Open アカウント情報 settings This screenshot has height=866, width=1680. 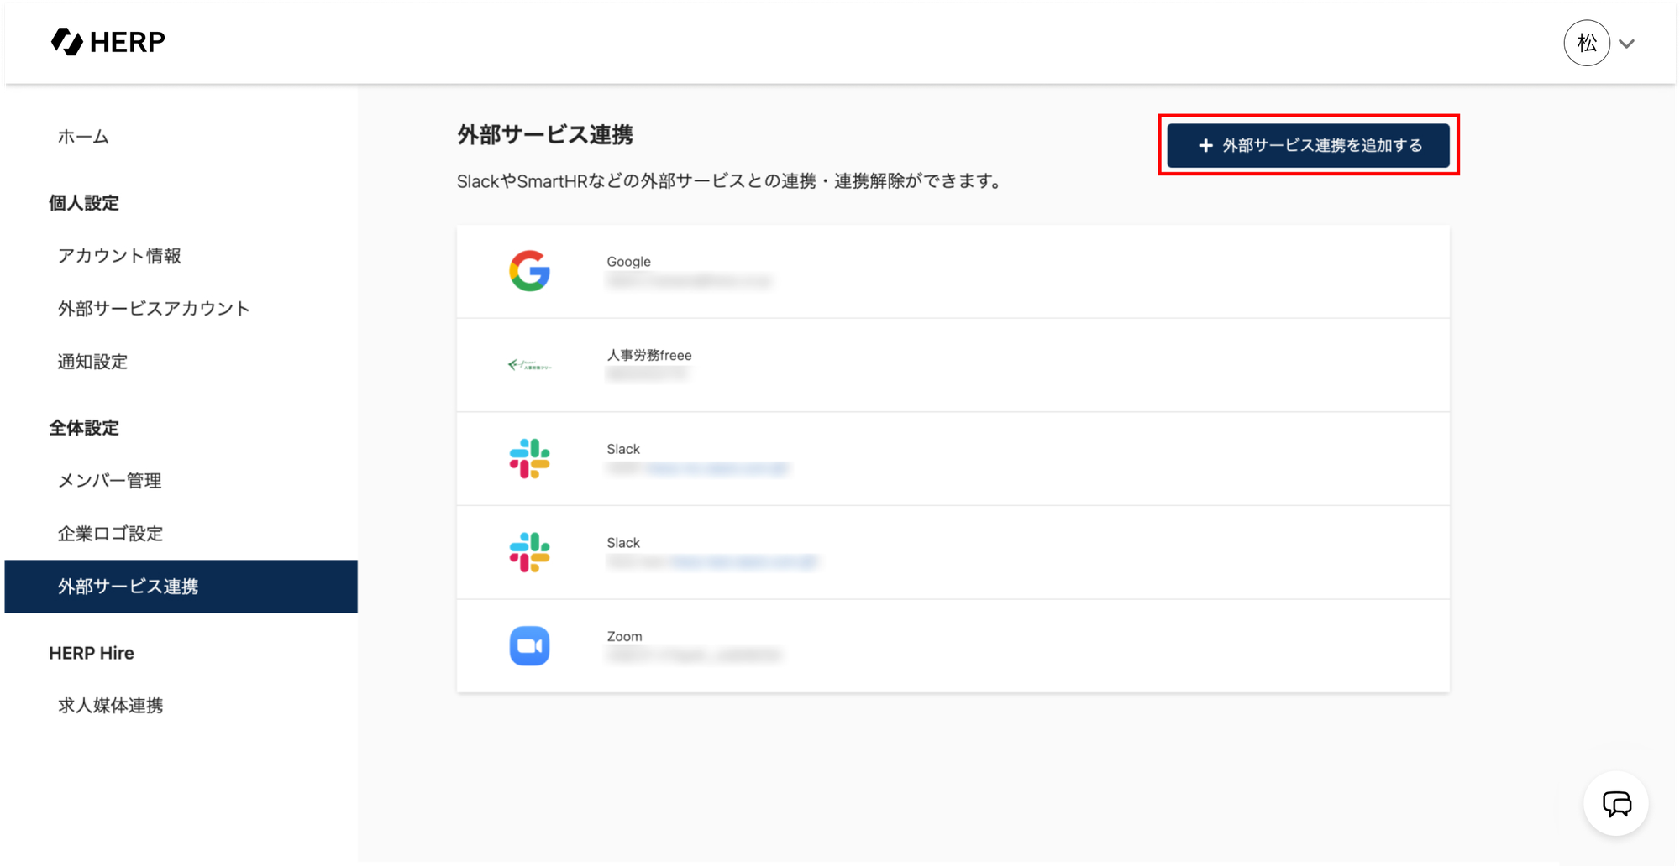[x=119, y=256]
